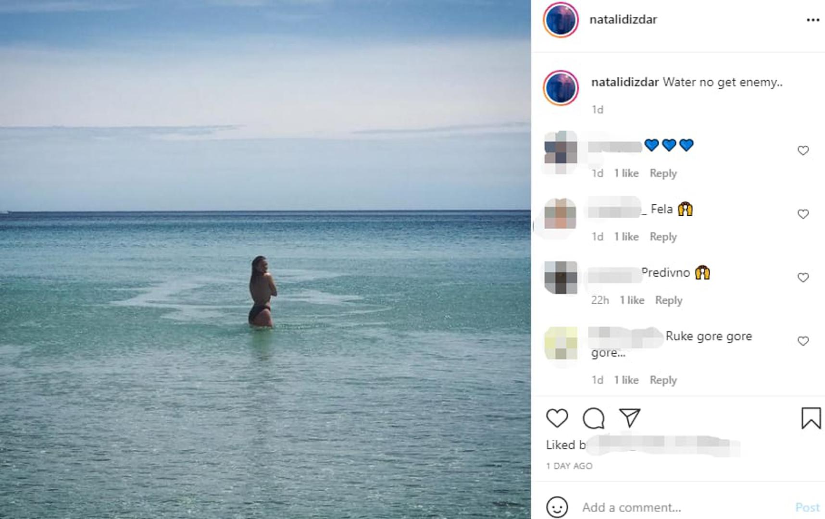Save post with bookmark icon
825x519 pixels.
click(811, 418)
